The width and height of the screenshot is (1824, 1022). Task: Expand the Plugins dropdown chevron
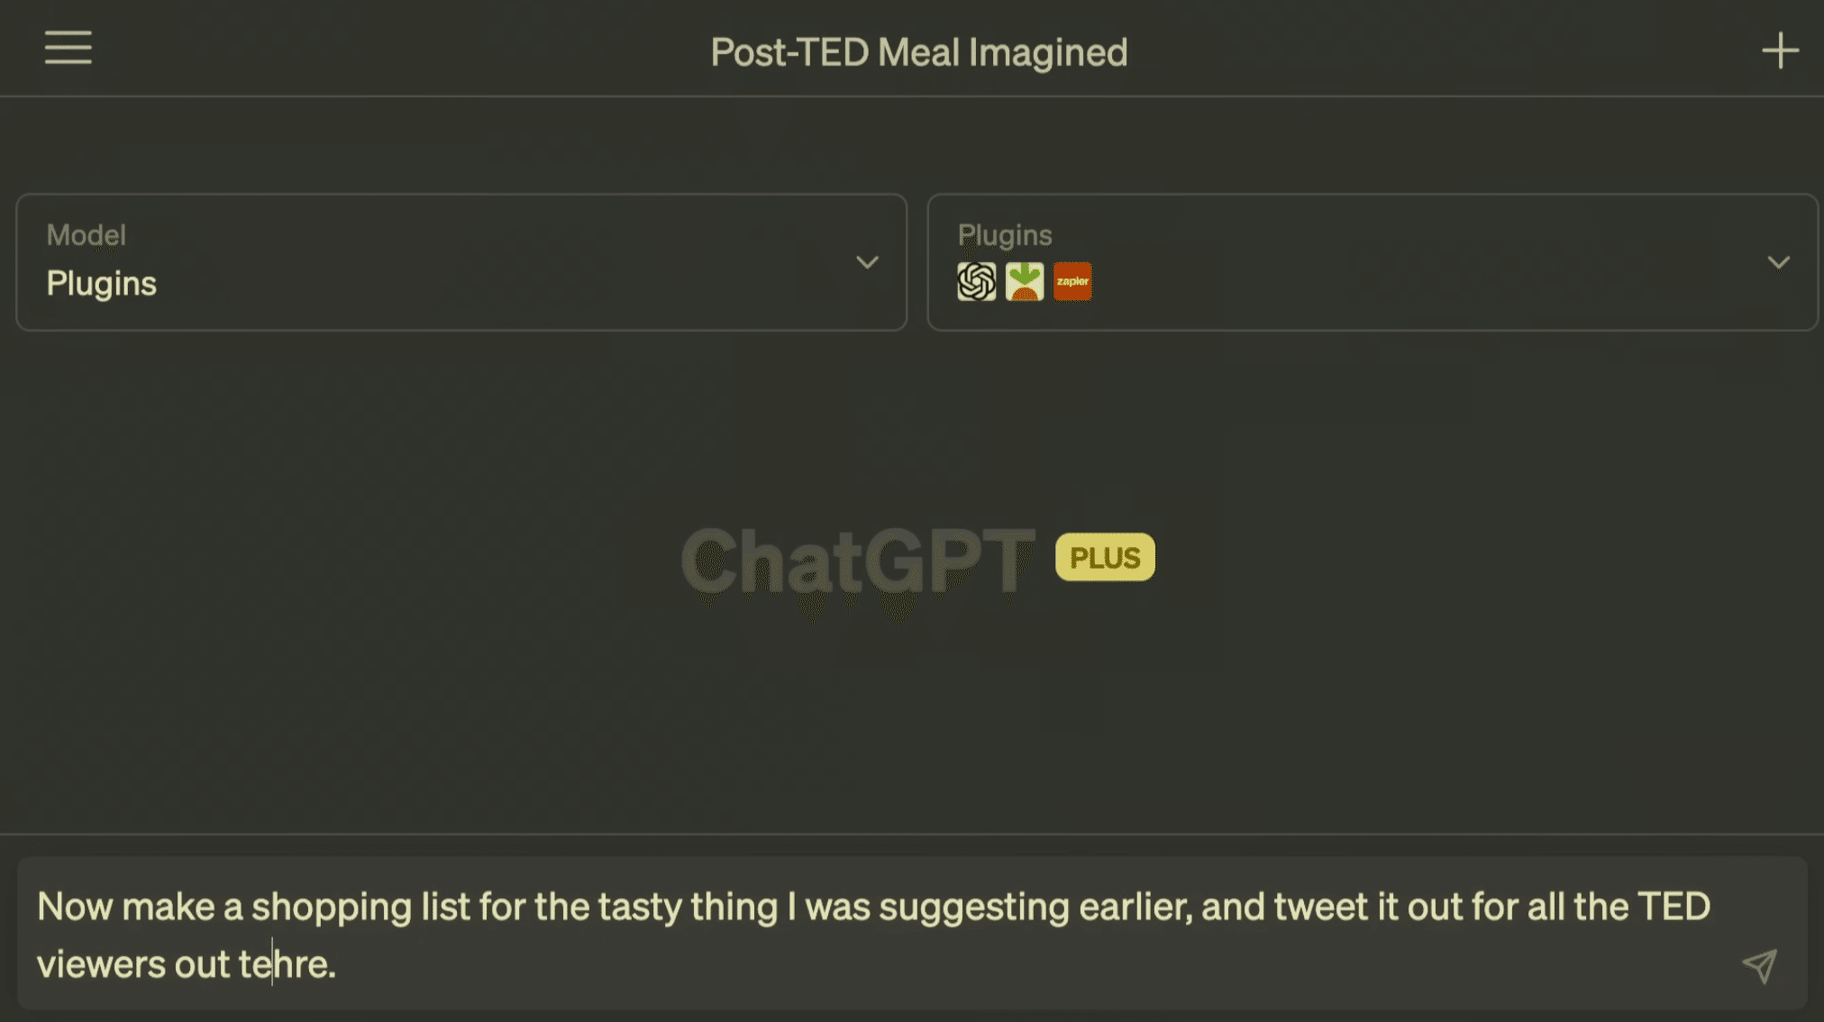click(x=1778, y=262)
